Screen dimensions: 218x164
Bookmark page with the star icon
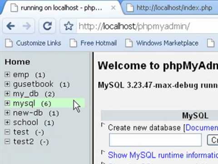69,26
